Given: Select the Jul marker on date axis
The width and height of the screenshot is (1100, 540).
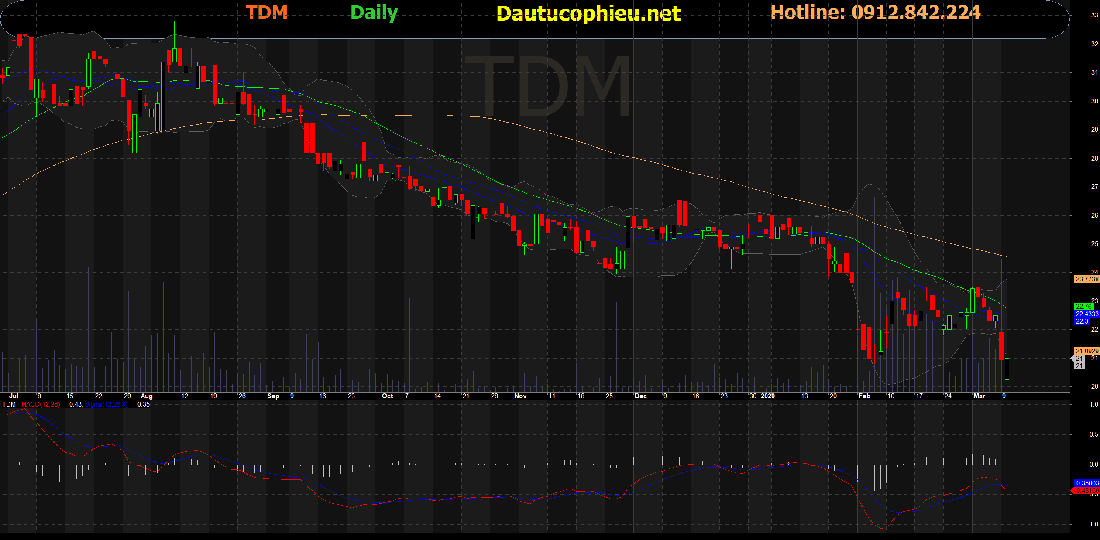Looking at the screenshot, I should (14, 396).
